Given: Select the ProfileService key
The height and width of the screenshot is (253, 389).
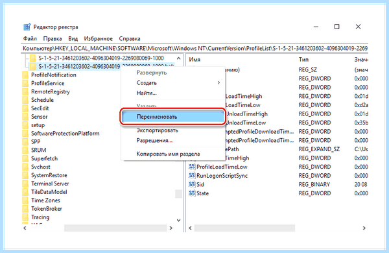Looking at the screenshot, I should pyautogui.click(x=47, y=83).
